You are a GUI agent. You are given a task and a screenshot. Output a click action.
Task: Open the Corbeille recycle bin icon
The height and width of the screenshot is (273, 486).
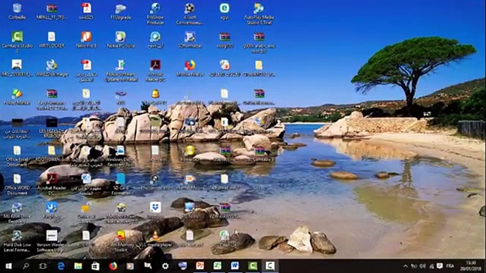pyautogui.click(x=17, y=11)
